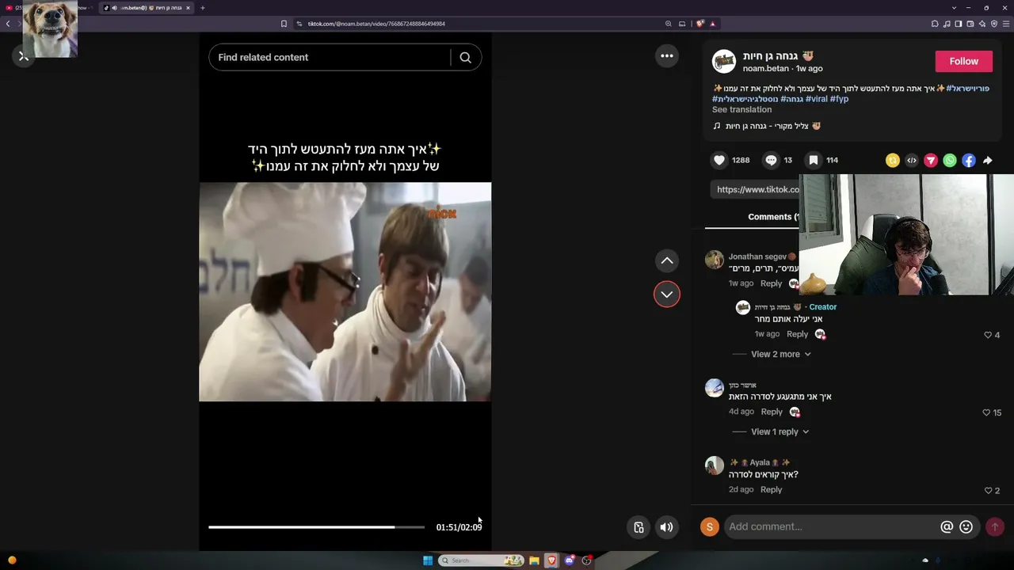1014x570 pixels.
Task: Select the TikTok video tab
Action: (147, 8)
